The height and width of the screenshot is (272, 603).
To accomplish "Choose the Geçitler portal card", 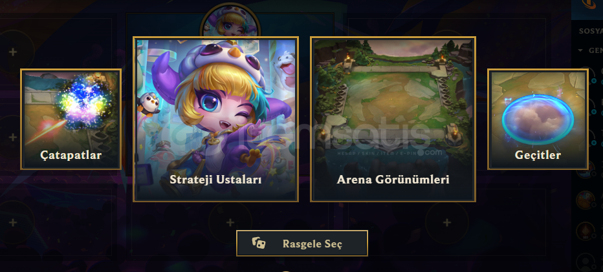I will (x=538, y=119).
